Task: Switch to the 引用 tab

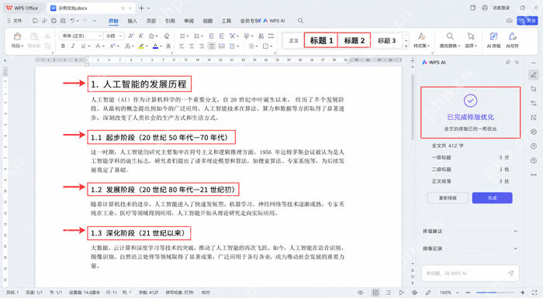Action: pos(170,21)
